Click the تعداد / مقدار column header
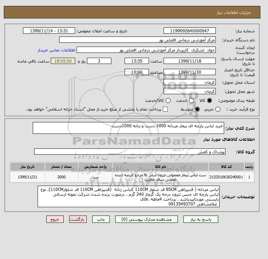This screenshot has width=268, height=259. click(x=61, y=167)
